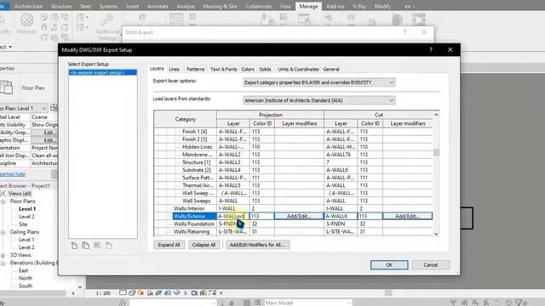
Task: Switch to the Solids tab
Action: point(265,69)
